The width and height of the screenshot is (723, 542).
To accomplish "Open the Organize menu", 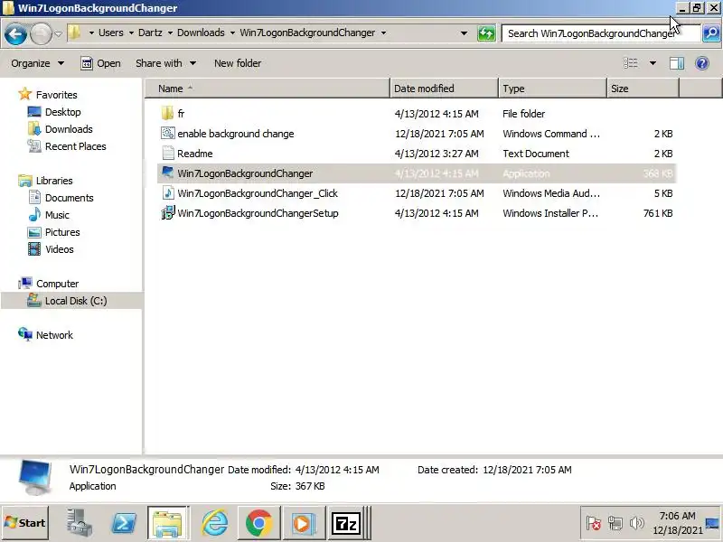I will [37, 63].
